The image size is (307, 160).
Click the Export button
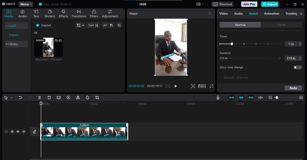pos(270,4)
